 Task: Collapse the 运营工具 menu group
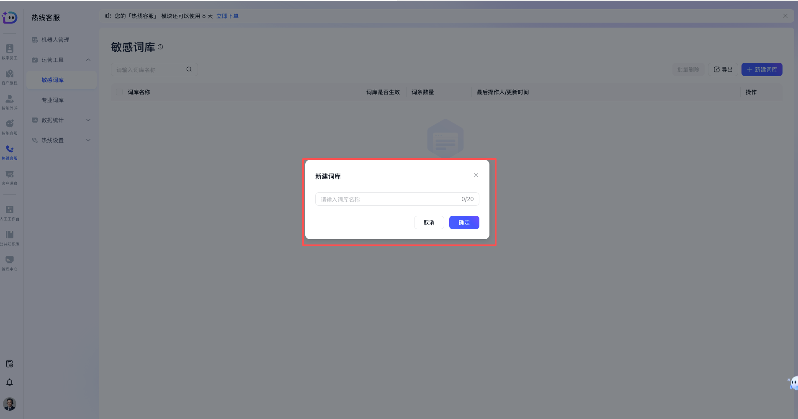pyautogui.click(x=88, y=60)
